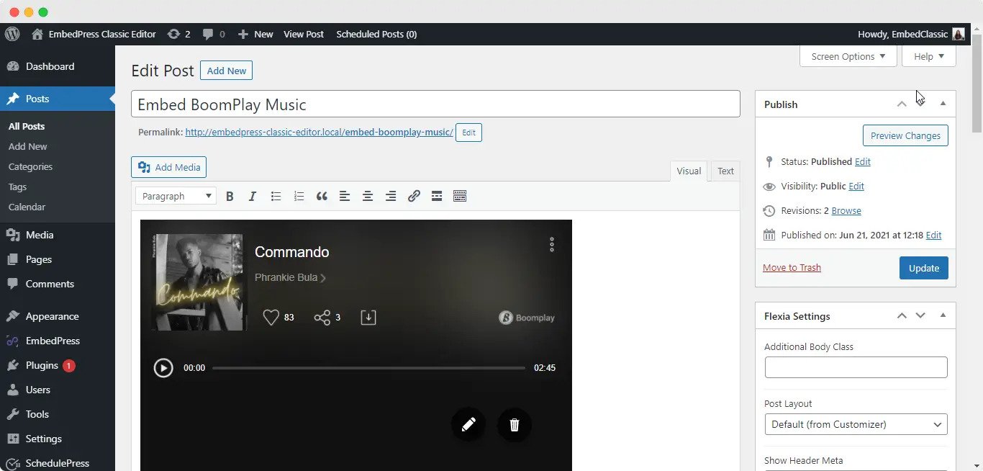983x471 pixels.
Task: Open the Paragraph format dropdown
Action: (176, 196)
